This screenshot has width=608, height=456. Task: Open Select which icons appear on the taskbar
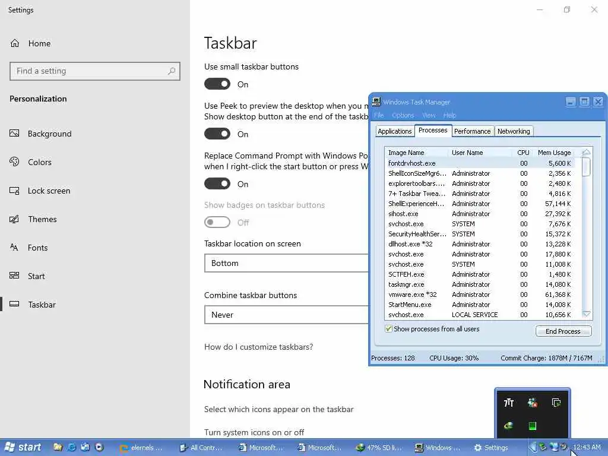278,409
